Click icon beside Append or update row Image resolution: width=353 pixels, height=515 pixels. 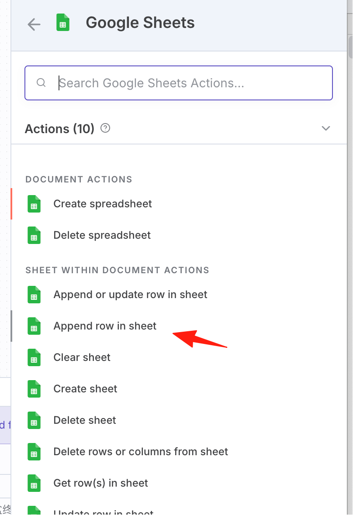coord(34,295)
